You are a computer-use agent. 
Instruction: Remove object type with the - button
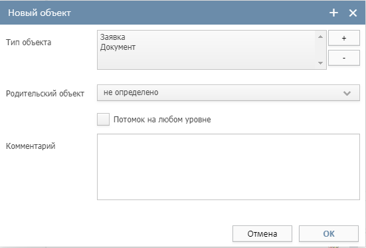pyautogui.click(x=344, y=58)
